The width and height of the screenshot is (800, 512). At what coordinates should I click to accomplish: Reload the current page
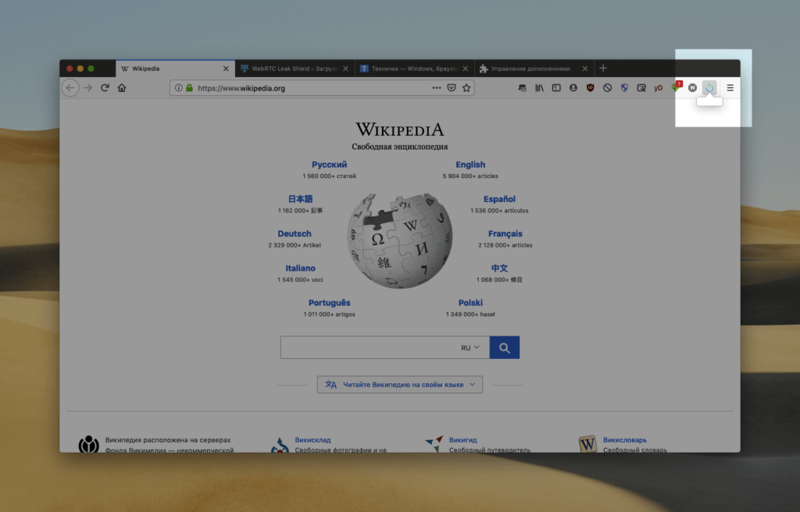click(105, 87)
